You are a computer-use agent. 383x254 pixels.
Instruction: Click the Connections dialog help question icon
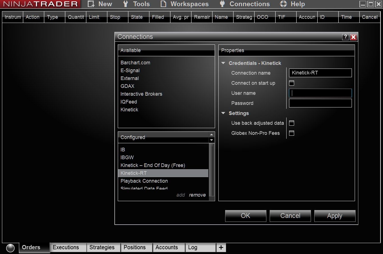click(x=345, y=37)
